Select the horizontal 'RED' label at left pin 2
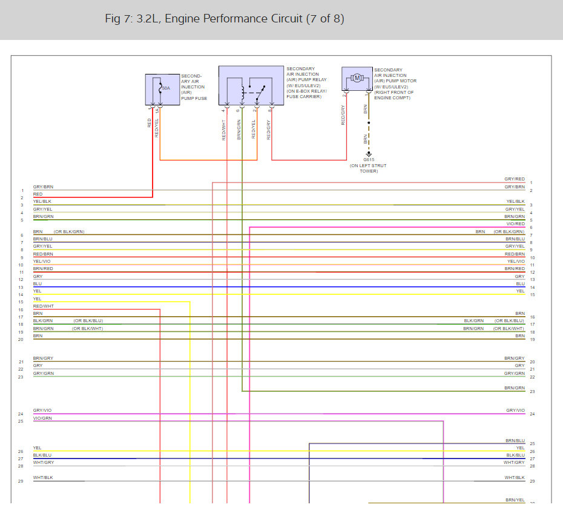Viewport: 563px width, 516px height. (38, 194)
